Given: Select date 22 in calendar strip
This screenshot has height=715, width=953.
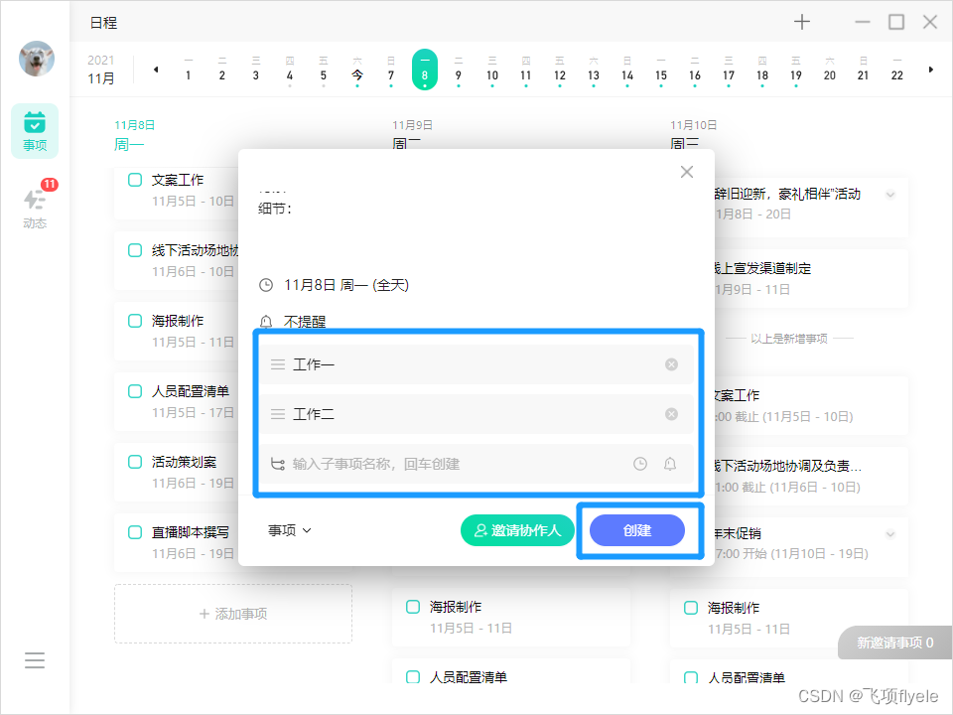Looking at the screenshot, I should point(897,70).
